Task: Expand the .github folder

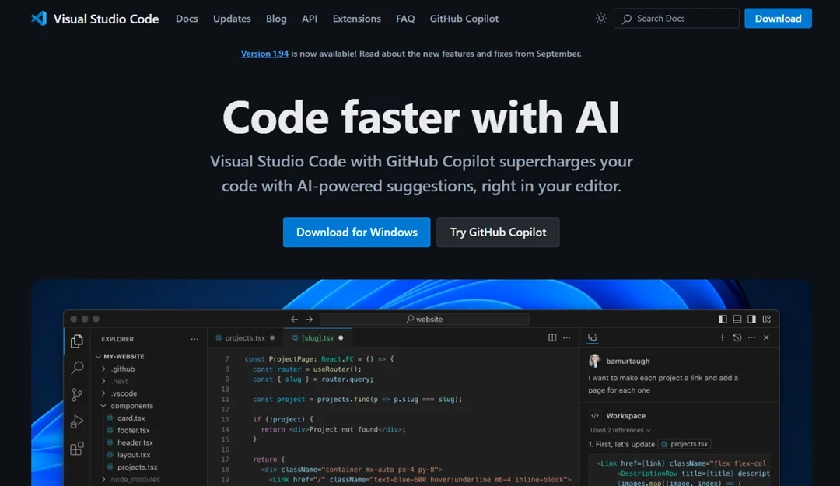Action: click(103, 369)
